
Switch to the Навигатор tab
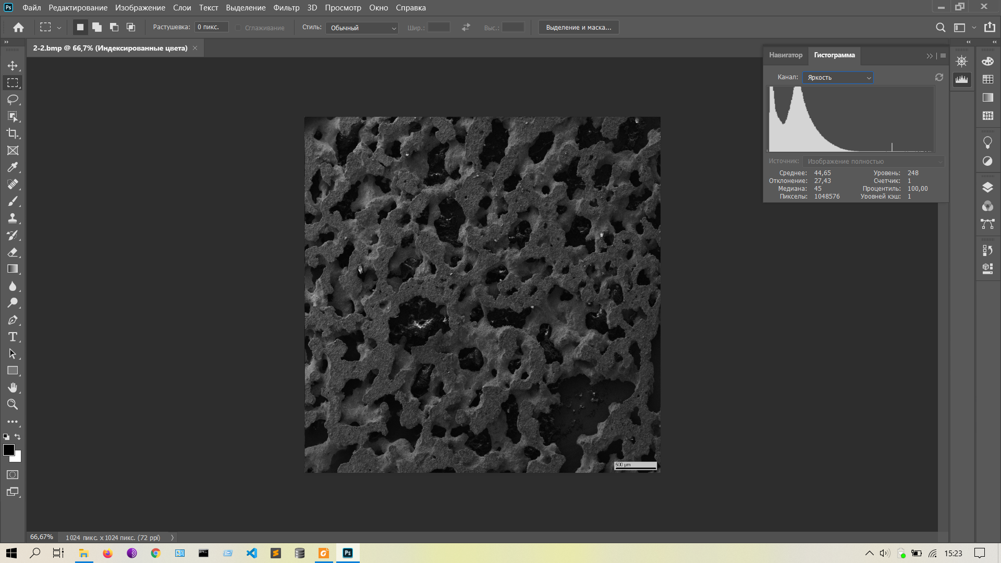[785, 55]
